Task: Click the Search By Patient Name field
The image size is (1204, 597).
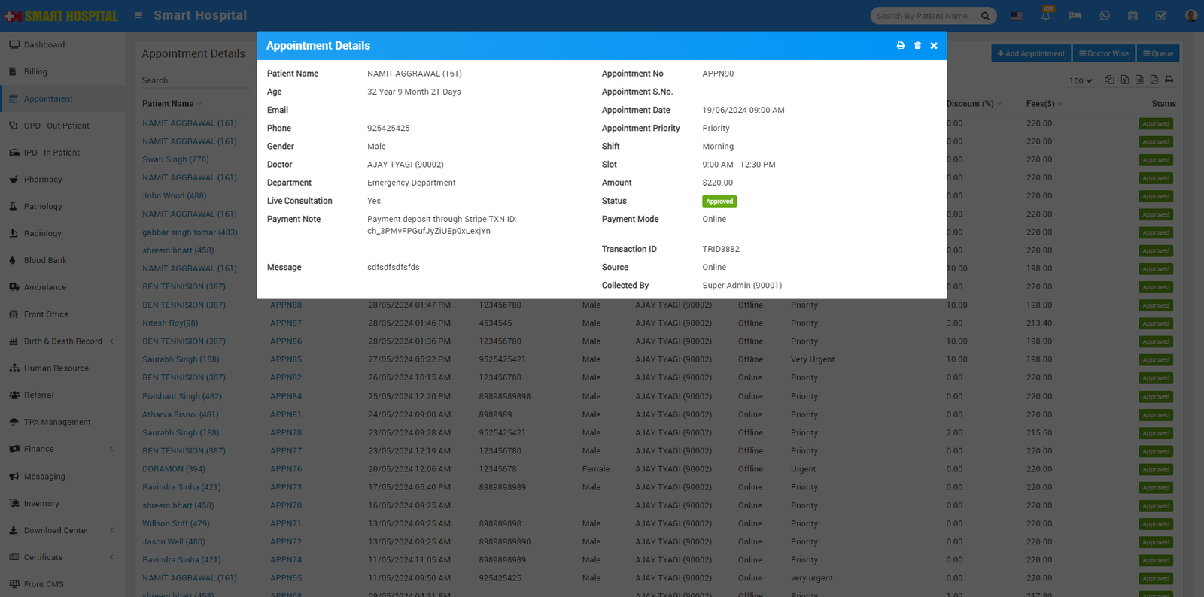Action: coord(925,16)
